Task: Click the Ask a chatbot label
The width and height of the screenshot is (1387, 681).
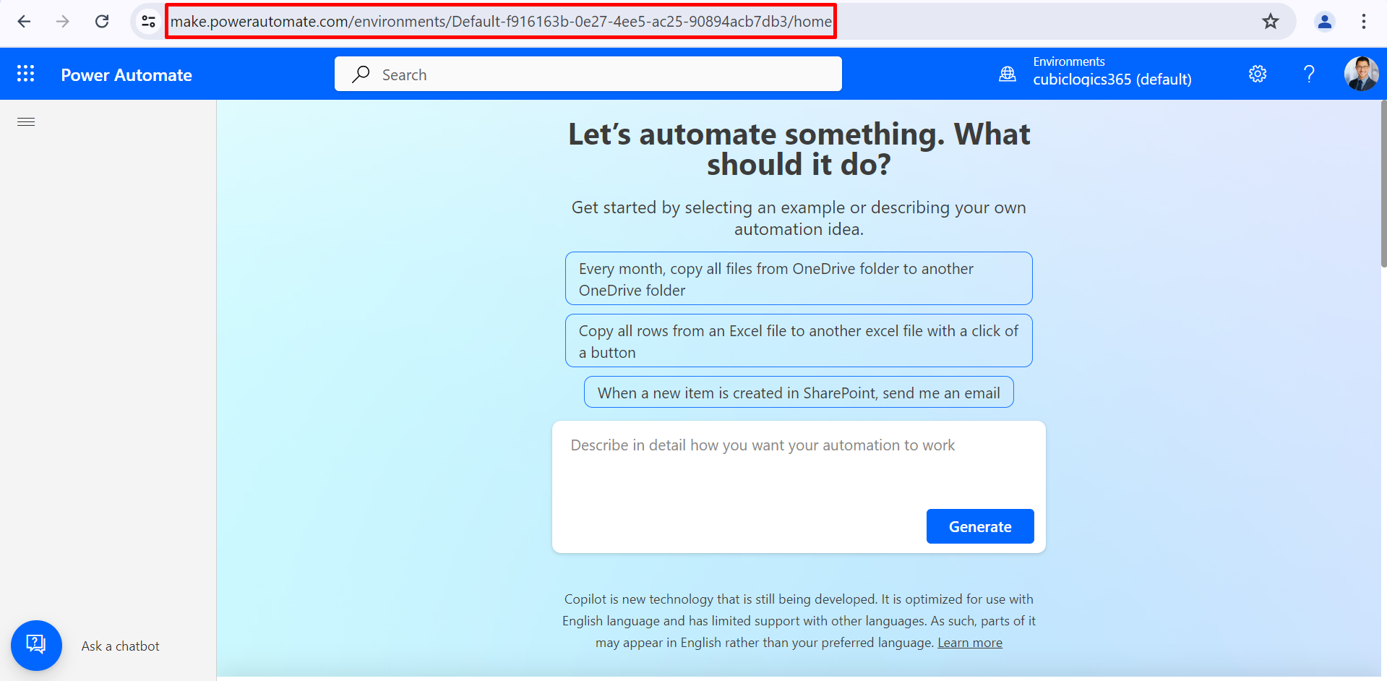Action: [x=120, y=646]
